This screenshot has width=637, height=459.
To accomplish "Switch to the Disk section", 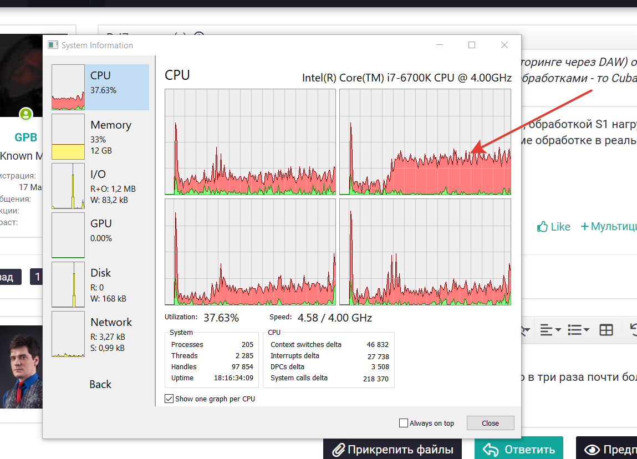I will pyautogui.click(x=100, y=285).
